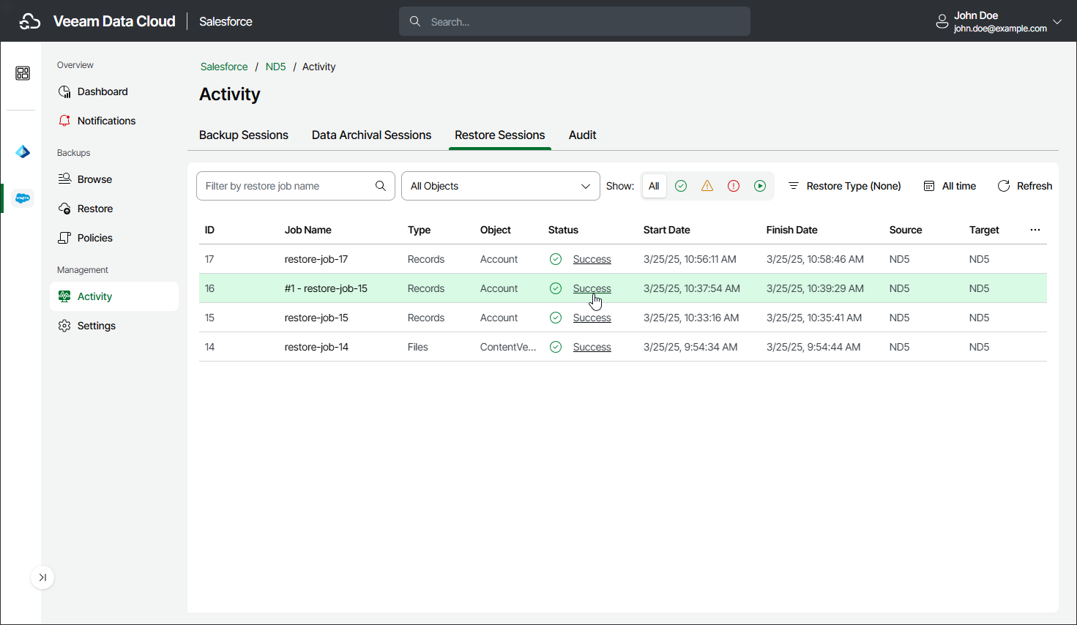Select the blue diamond product icon in the left rail
The height and width of the screenshot is (625, 1077).
coord(23,151)
